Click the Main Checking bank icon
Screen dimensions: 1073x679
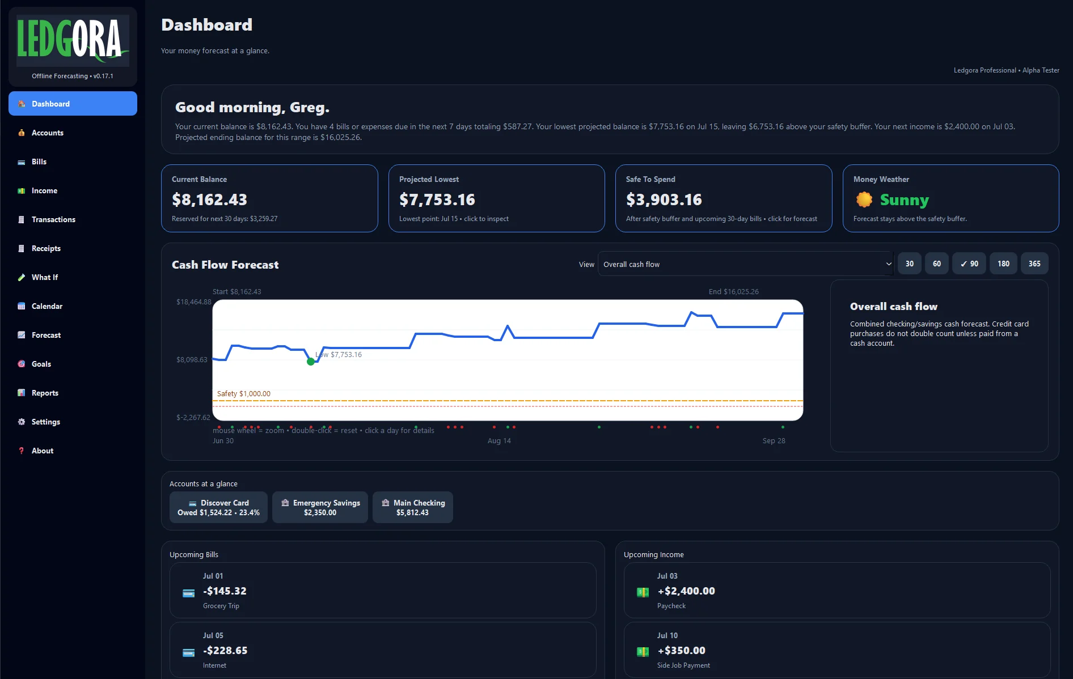386,503
